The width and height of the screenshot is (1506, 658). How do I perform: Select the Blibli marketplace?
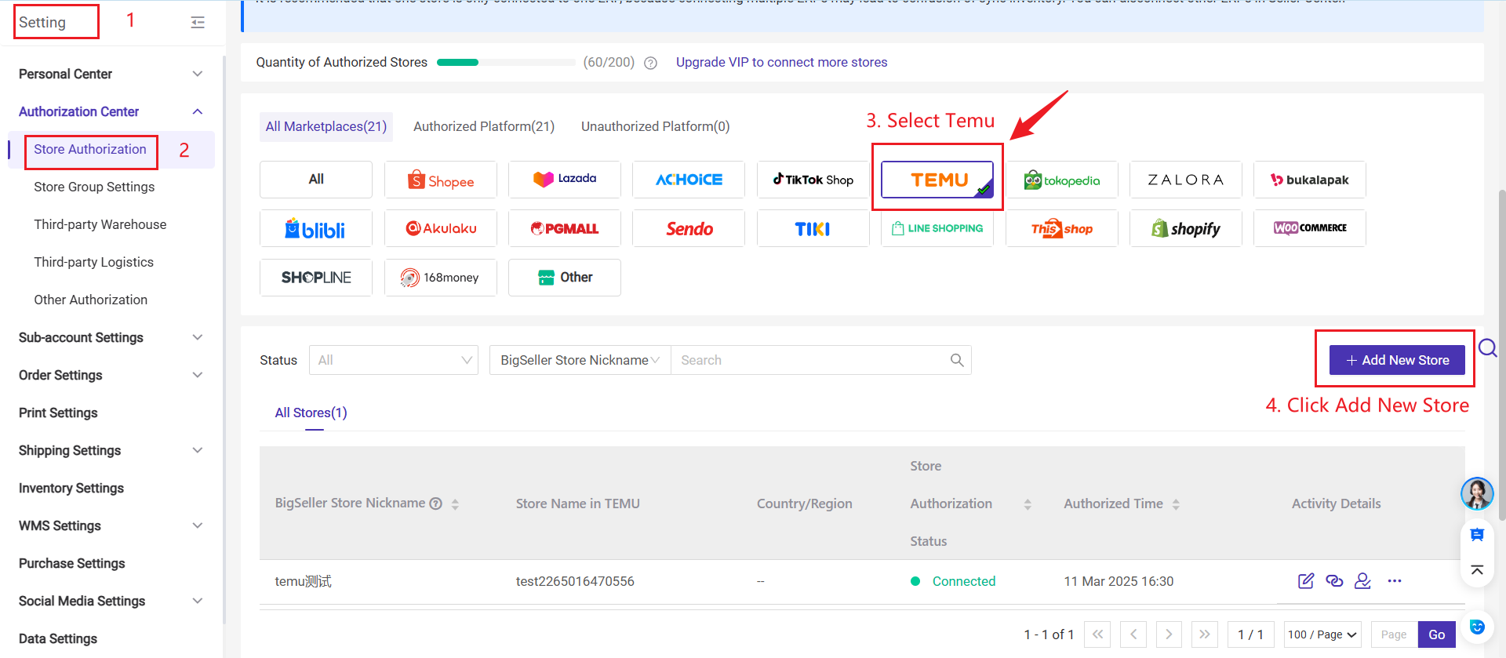click(316, 228)
